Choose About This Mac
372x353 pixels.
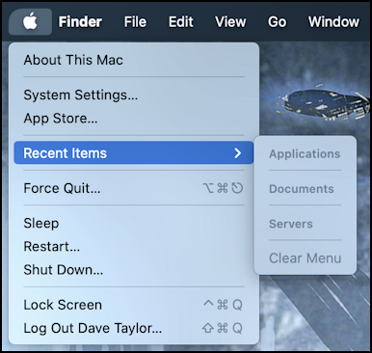pyautogui.click(x=134, y=60)
